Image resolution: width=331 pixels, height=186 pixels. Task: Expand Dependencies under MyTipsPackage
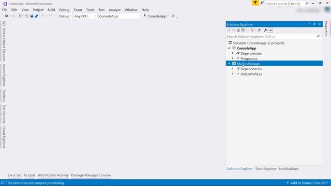233,69
